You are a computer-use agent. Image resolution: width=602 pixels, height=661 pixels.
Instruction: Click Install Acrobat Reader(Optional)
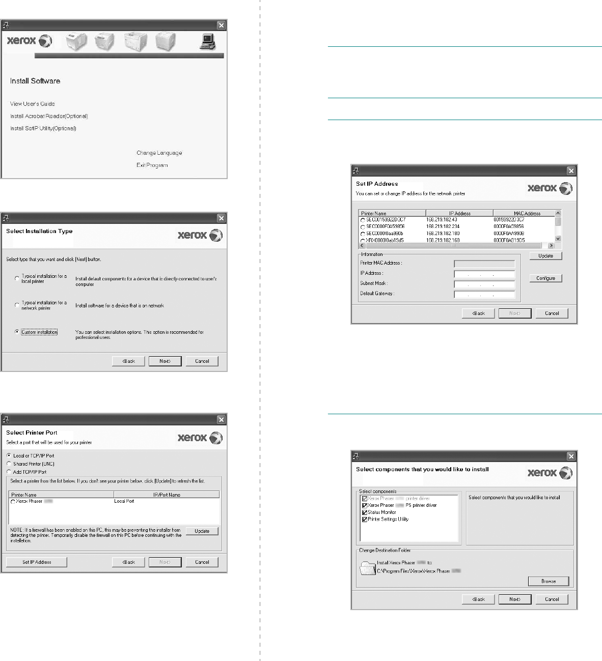pyautogui.click(x=49, y=116)
